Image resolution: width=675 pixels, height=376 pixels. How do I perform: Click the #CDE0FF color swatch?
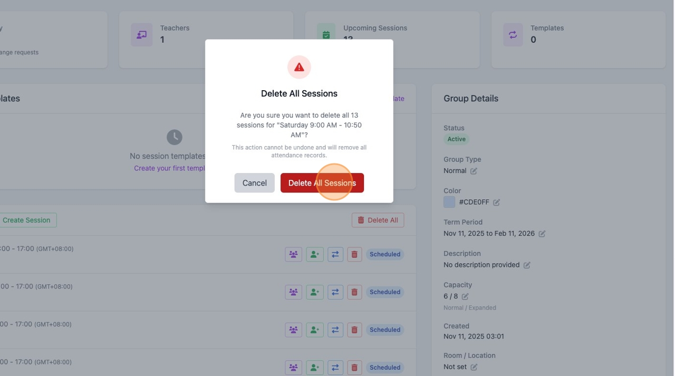449,202
